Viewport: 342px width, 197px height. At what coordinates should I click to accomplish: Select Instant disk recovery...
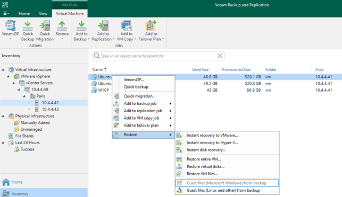click(227, 150)
